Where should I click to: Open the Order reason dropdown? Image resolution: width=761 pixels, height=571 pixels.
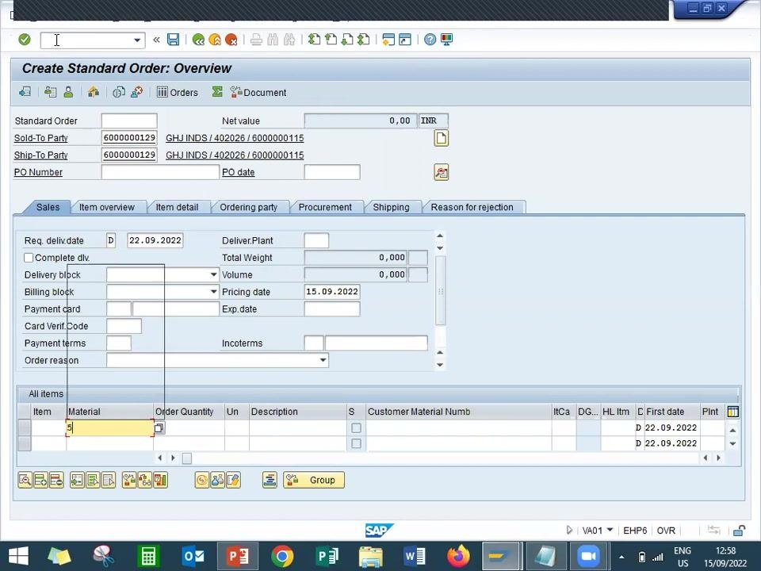[x=323, y=360]
